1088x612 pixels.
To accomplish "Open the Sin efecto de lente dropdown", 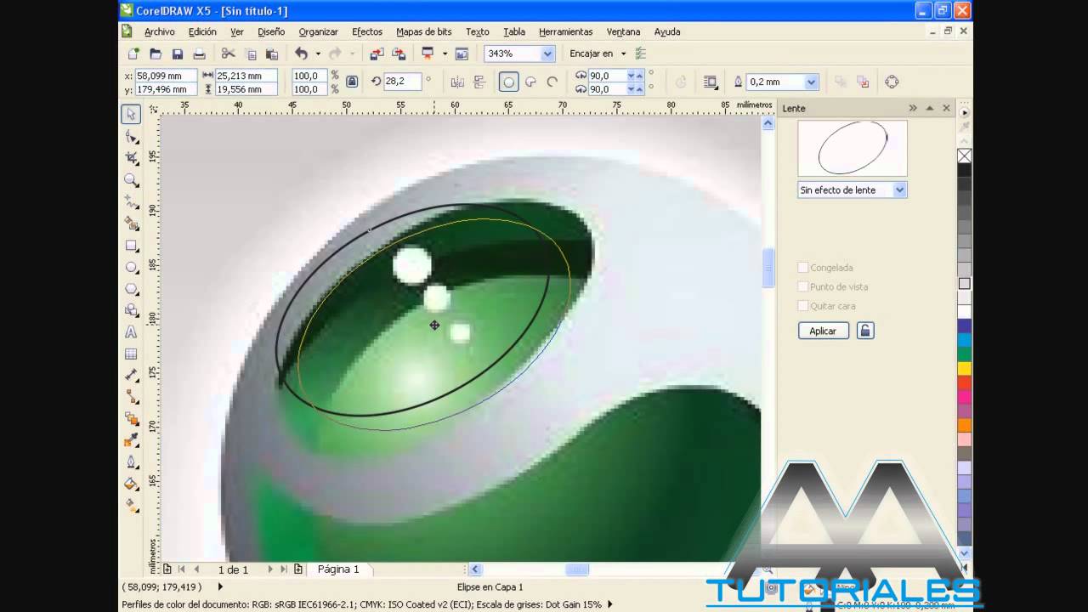I will pyautogui.click(x=900, y=190).
